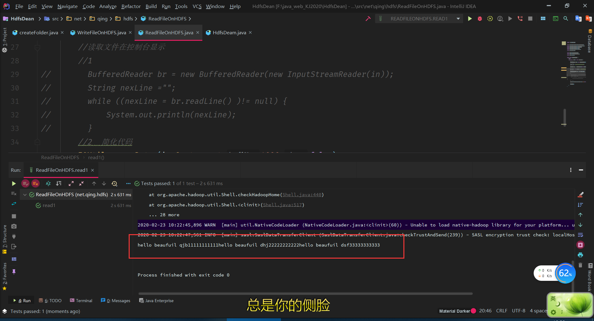The image size is (594, 321).
Task: Open the VCS menu
Action: click(x=197, y=6)
